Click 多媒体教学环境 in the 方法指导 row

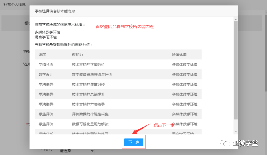point(185,104)
